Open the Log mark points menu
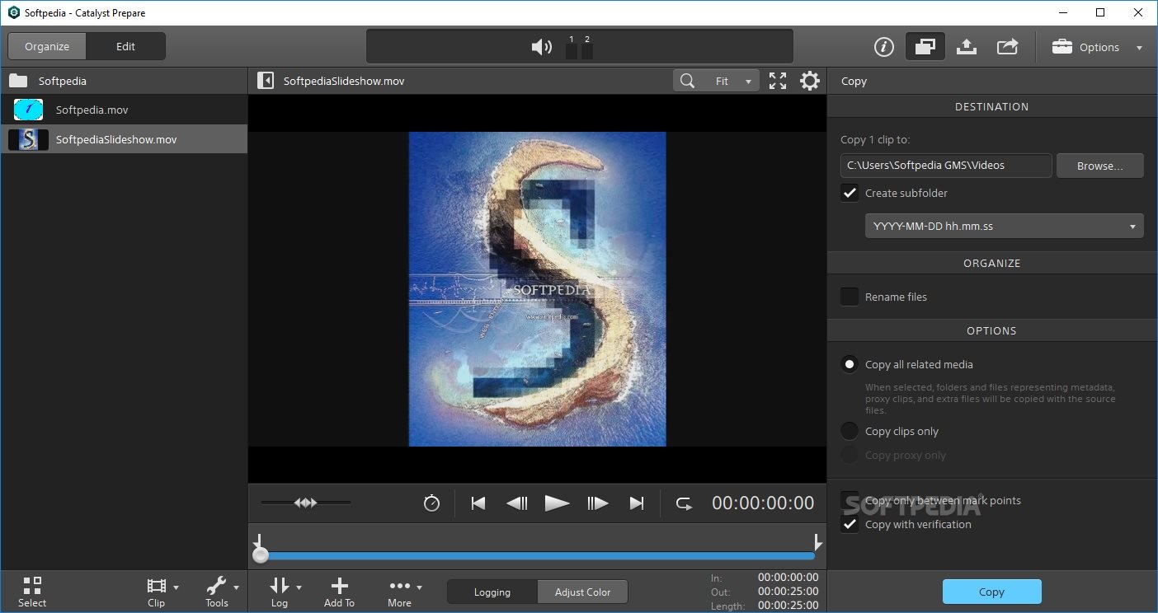This screenshot has height=613, width=1158. 285,592
